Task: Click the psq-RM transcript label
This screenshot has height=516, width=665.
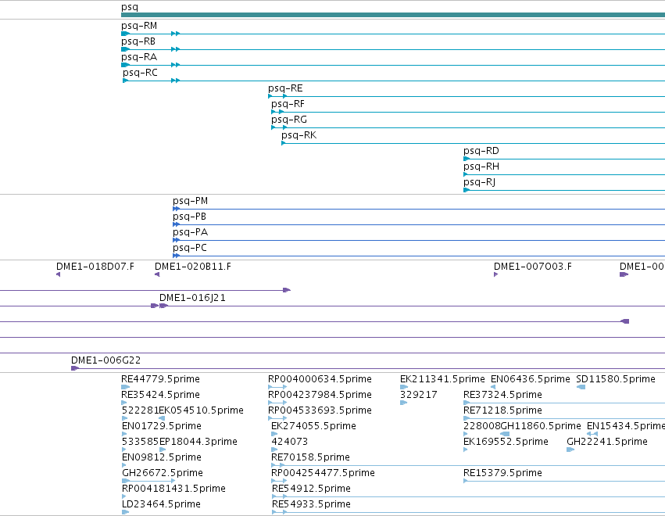Action: [x=138, y=26]
